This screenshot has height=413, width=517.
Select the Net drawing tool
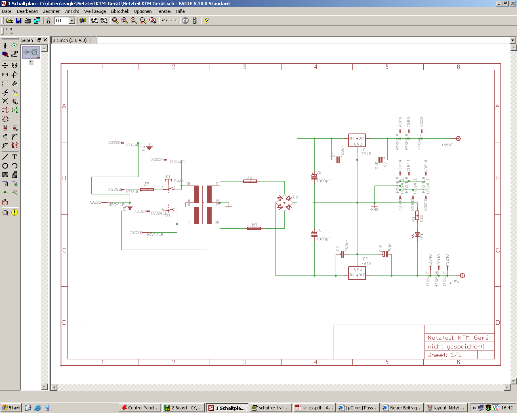click(15, 184)
